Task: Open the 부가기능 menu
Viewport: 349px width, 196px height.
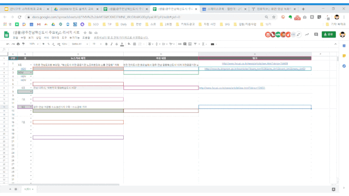Action: point(74,38)
